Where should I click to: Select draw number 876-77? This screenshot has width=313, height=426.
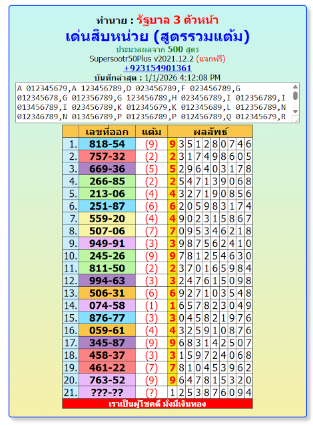tap(107, 318)
